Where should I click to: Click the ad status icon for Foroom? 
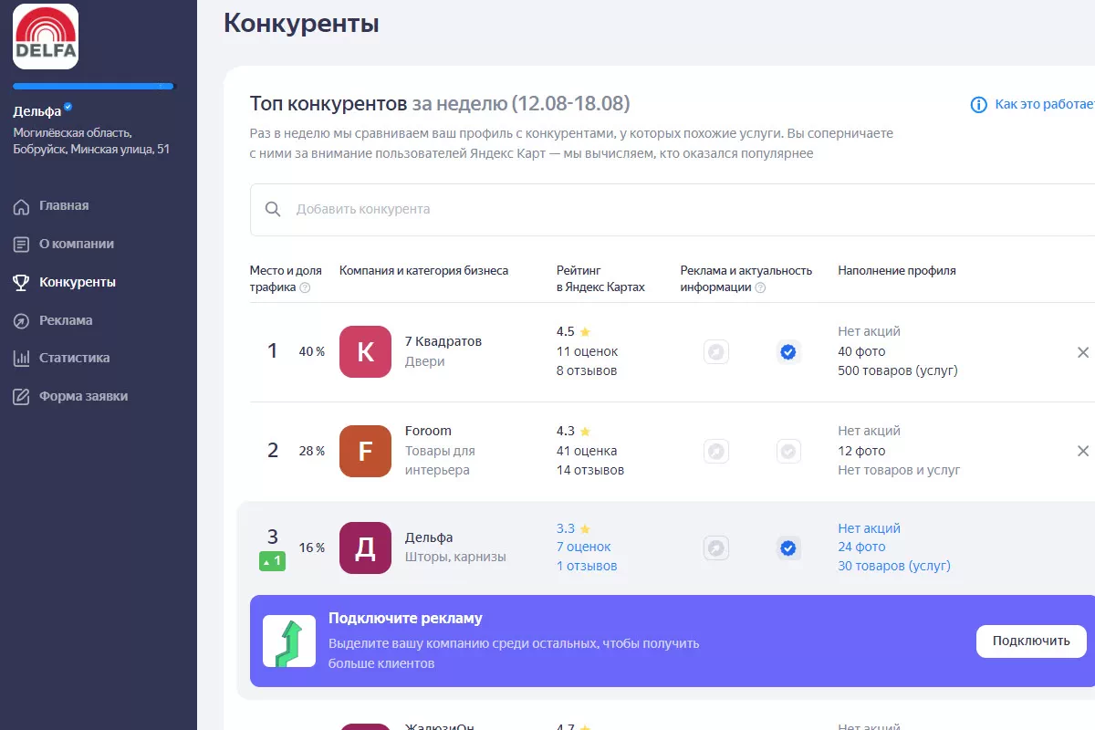[716, 451]
